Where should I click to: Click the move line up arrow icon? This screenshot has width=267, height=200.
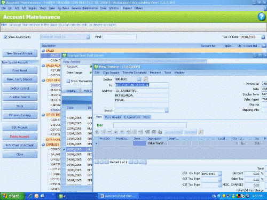[115, 132]
